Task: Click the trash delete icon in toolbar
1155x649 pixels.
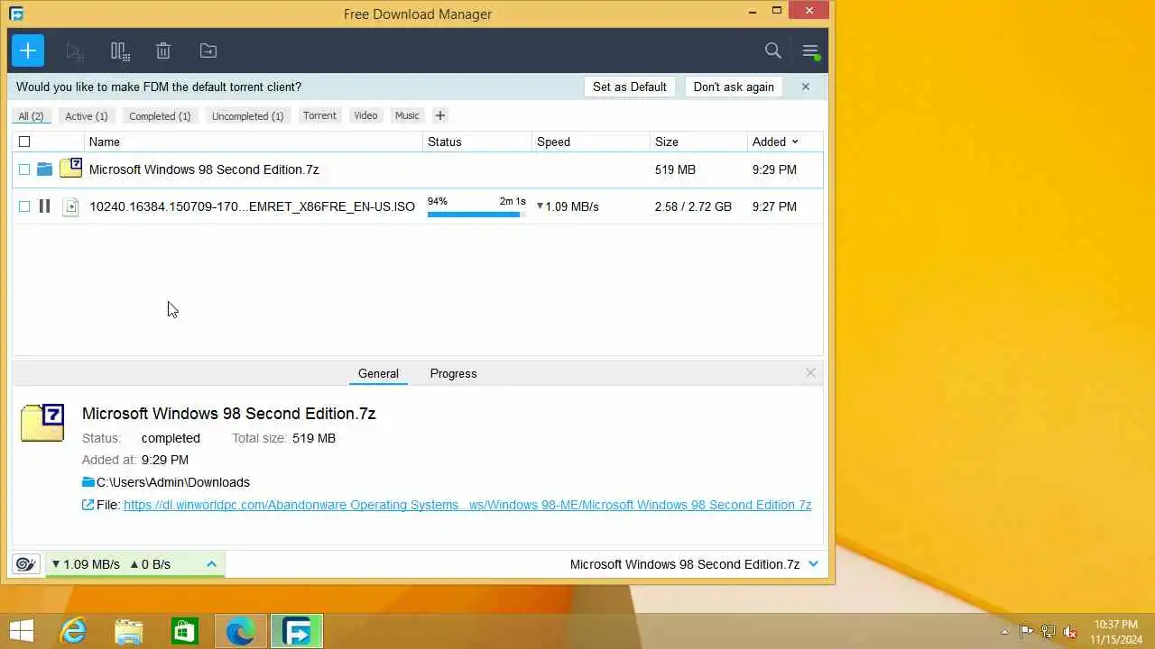Action: 163,51
